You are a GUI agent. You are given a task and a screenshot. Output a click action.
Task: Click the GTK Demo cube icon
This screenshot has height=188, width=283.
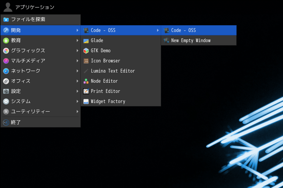click(86, 51)
